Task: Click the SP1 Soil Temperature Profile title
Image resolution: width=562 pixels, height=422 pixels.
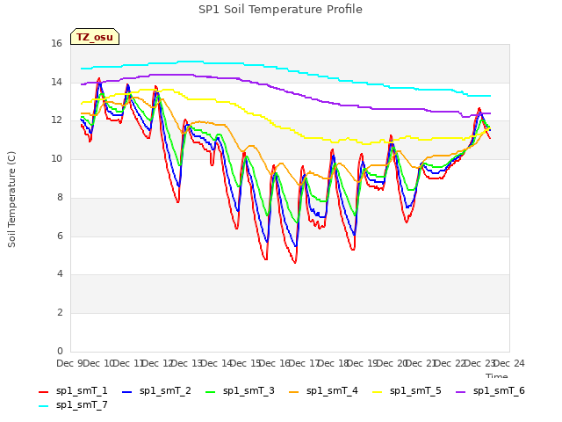Action: (x=280, y=10)
